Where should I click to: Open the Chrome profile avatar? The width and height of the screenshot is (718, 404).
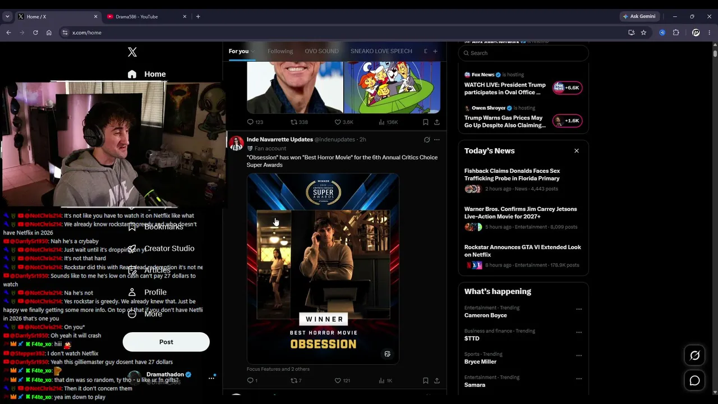pos(696,33)
